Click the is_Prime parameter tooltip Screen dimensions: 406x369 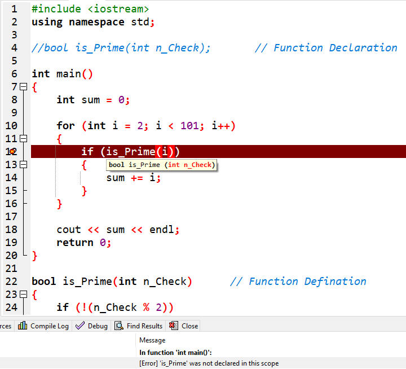[162, 165]
